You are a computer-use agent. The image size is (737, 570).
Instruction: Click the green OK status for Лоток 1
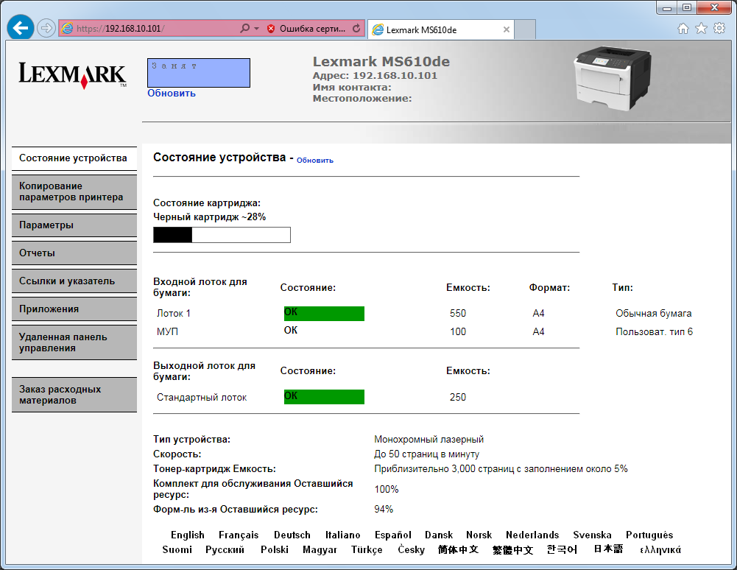pyautogui.click(x=324, y=313)
